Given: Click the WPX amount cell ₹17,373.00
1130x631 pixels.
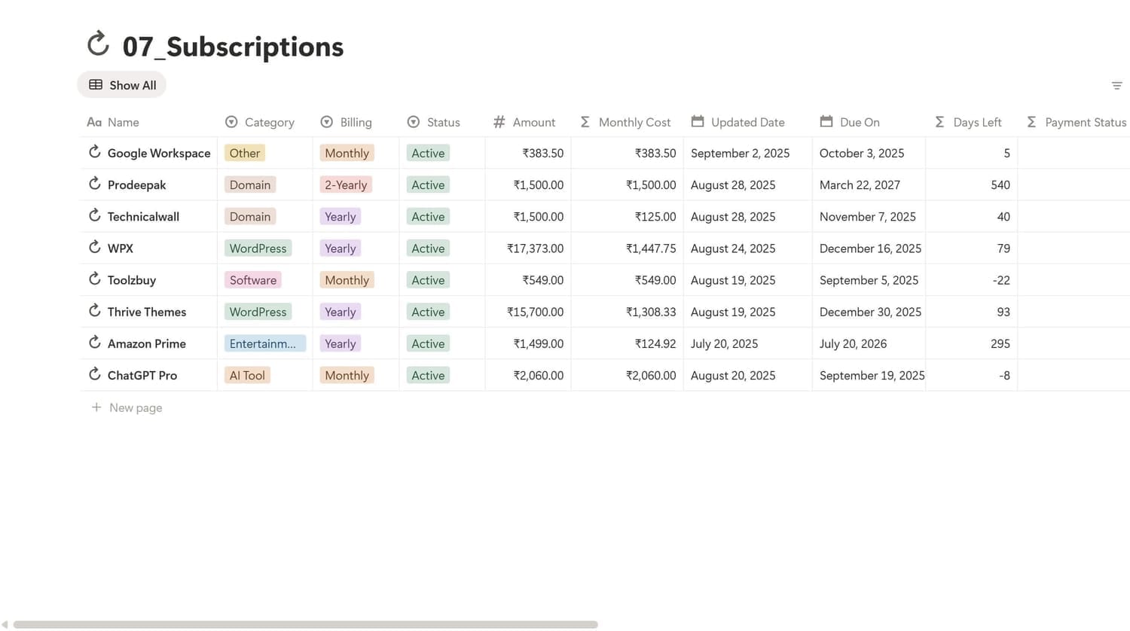Looking at the screenshot, I should pyautogui.click(x=528, y=248).
